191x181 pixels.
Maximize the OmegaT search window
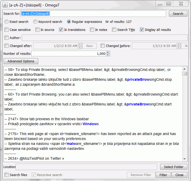[169, 4]
